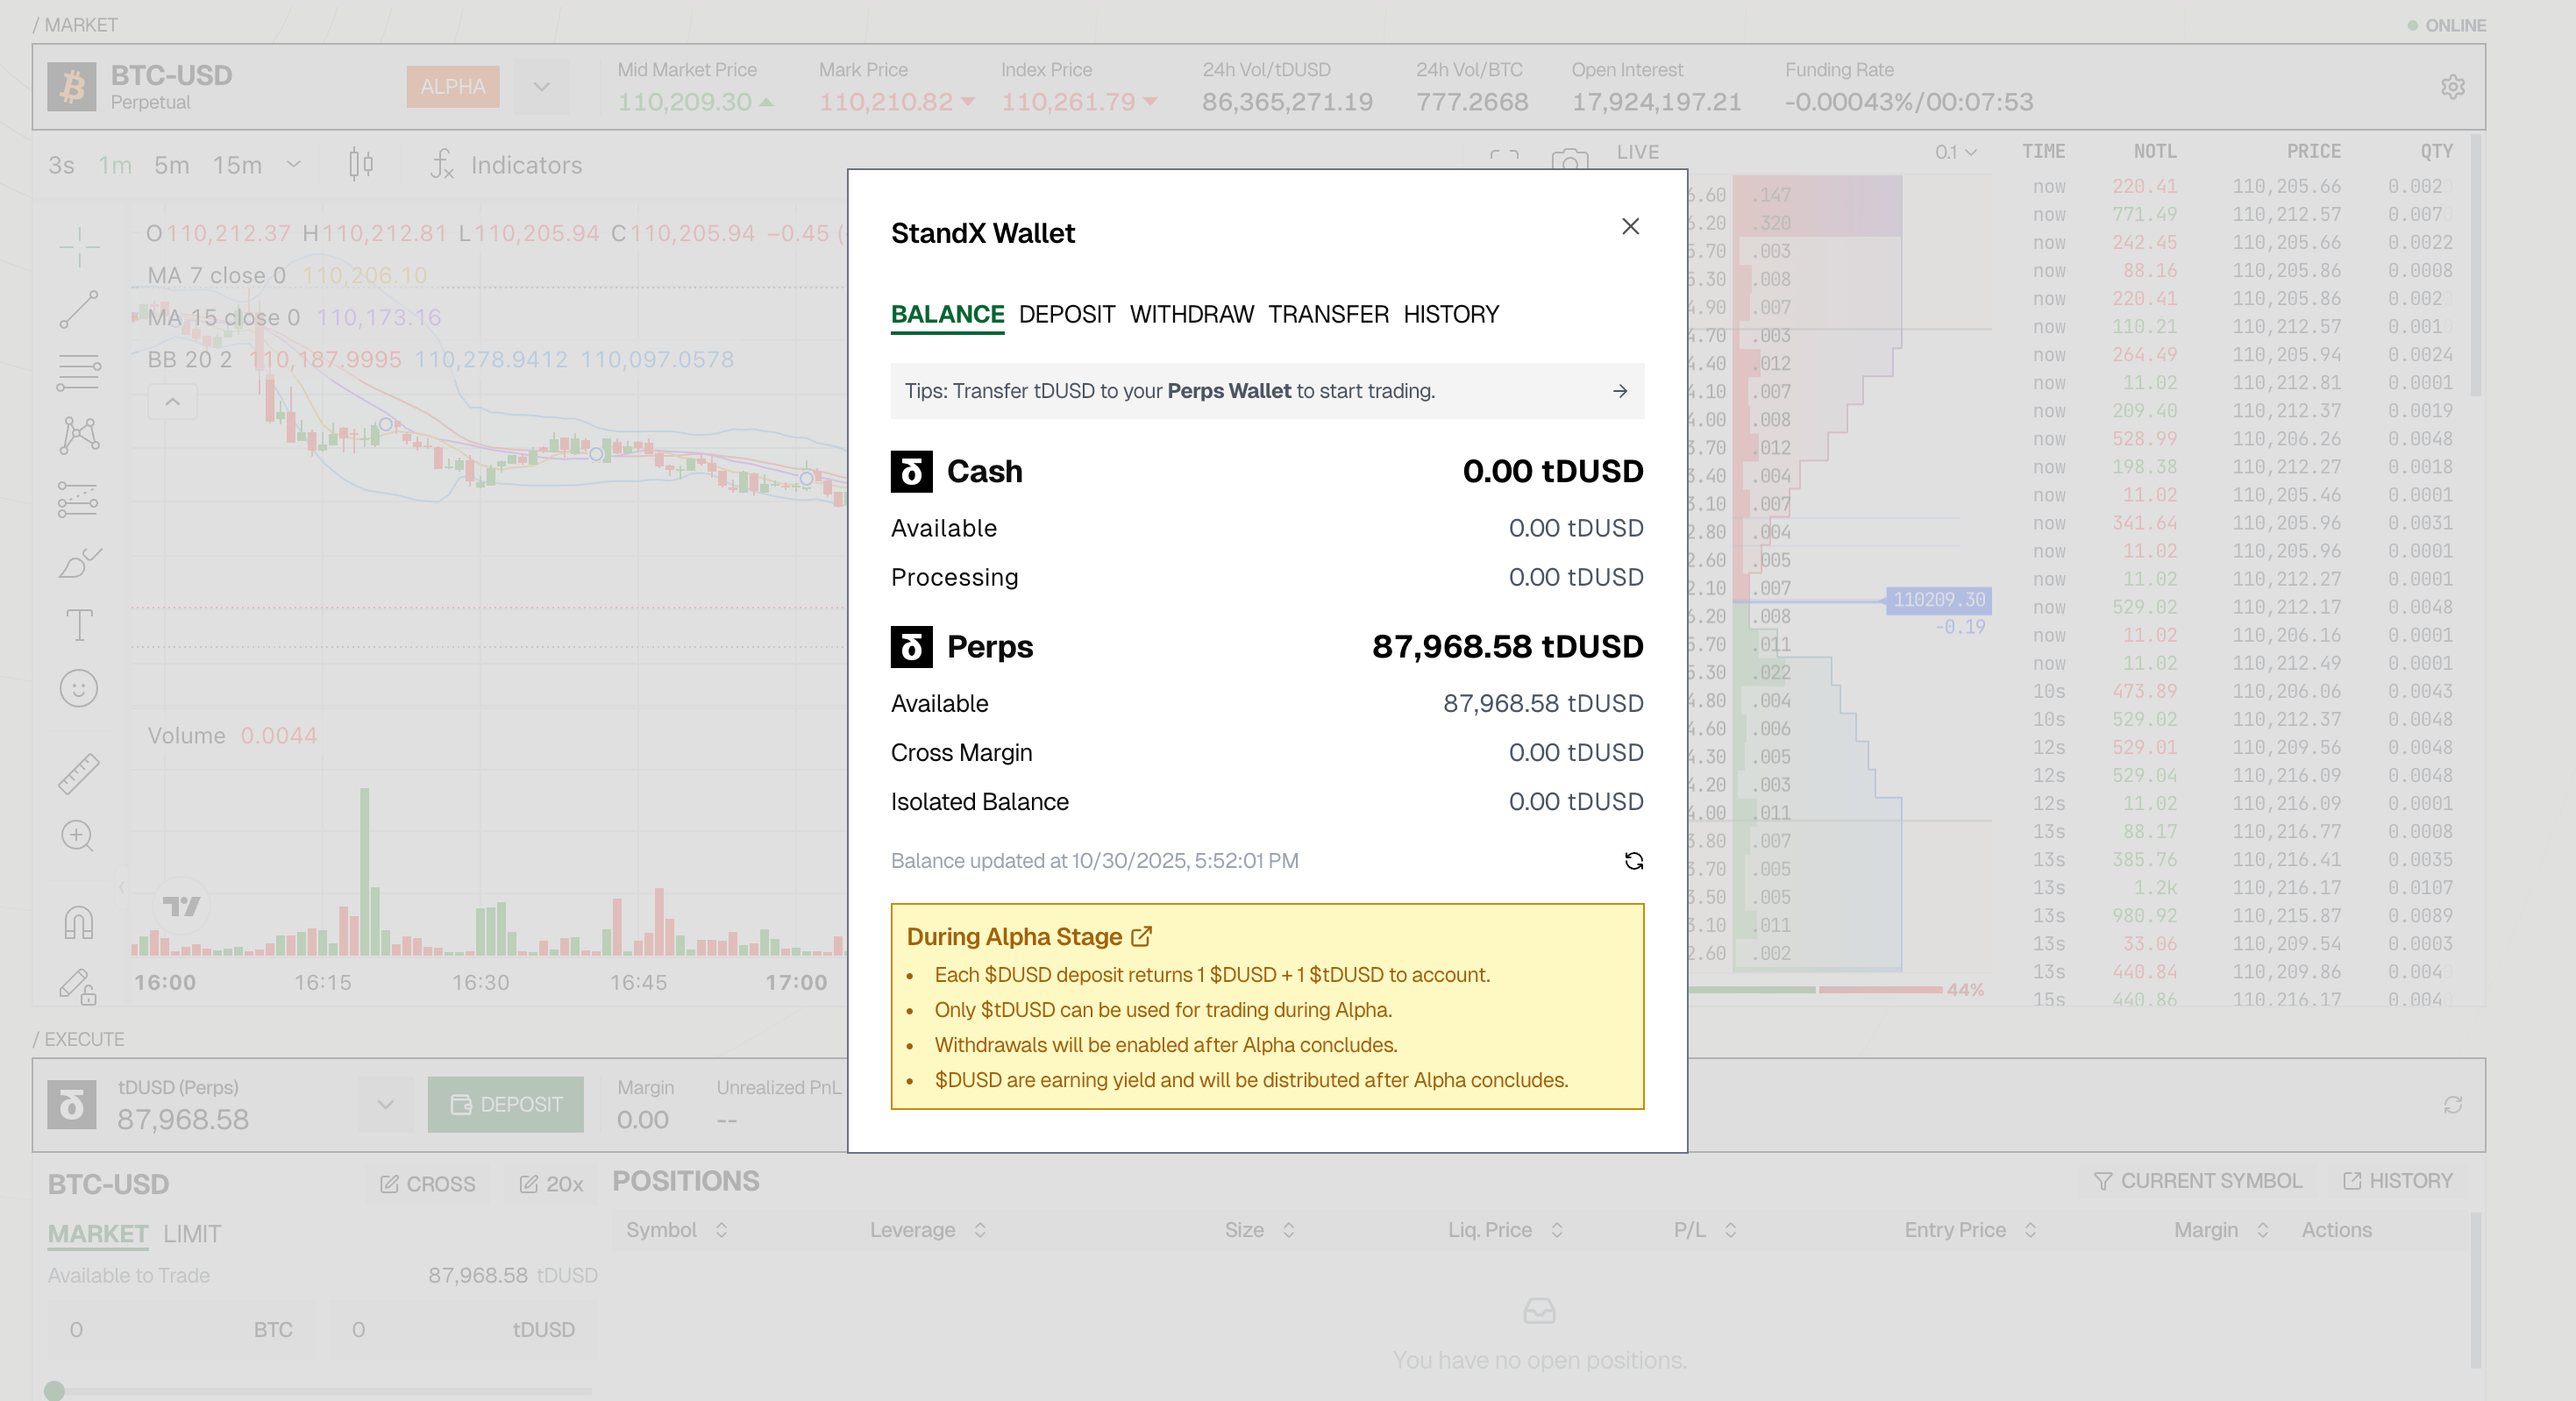
Task: Switch to the WITHDRAW tab
Action: pyautogui.click(x=1191, y=314)
